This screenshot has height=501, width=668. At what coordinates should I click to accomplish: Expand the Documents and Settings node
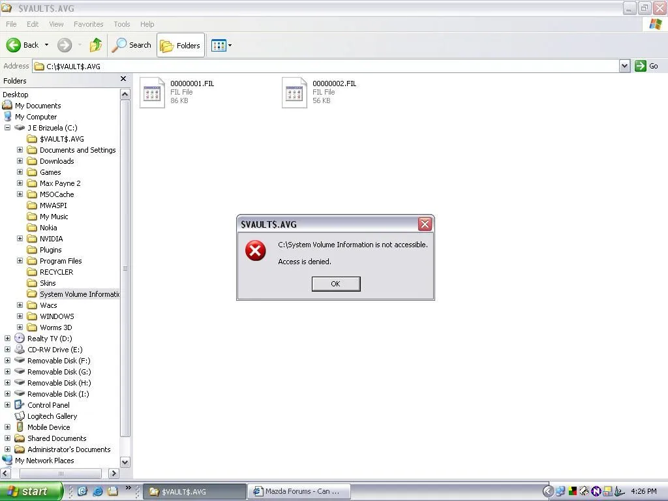tap(20, 149)
